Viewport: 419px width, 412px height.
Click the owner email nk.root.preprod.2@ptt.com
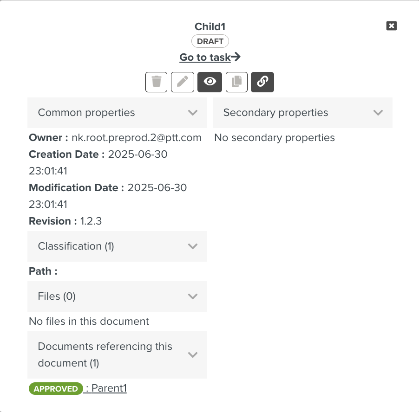coord(136,138)
